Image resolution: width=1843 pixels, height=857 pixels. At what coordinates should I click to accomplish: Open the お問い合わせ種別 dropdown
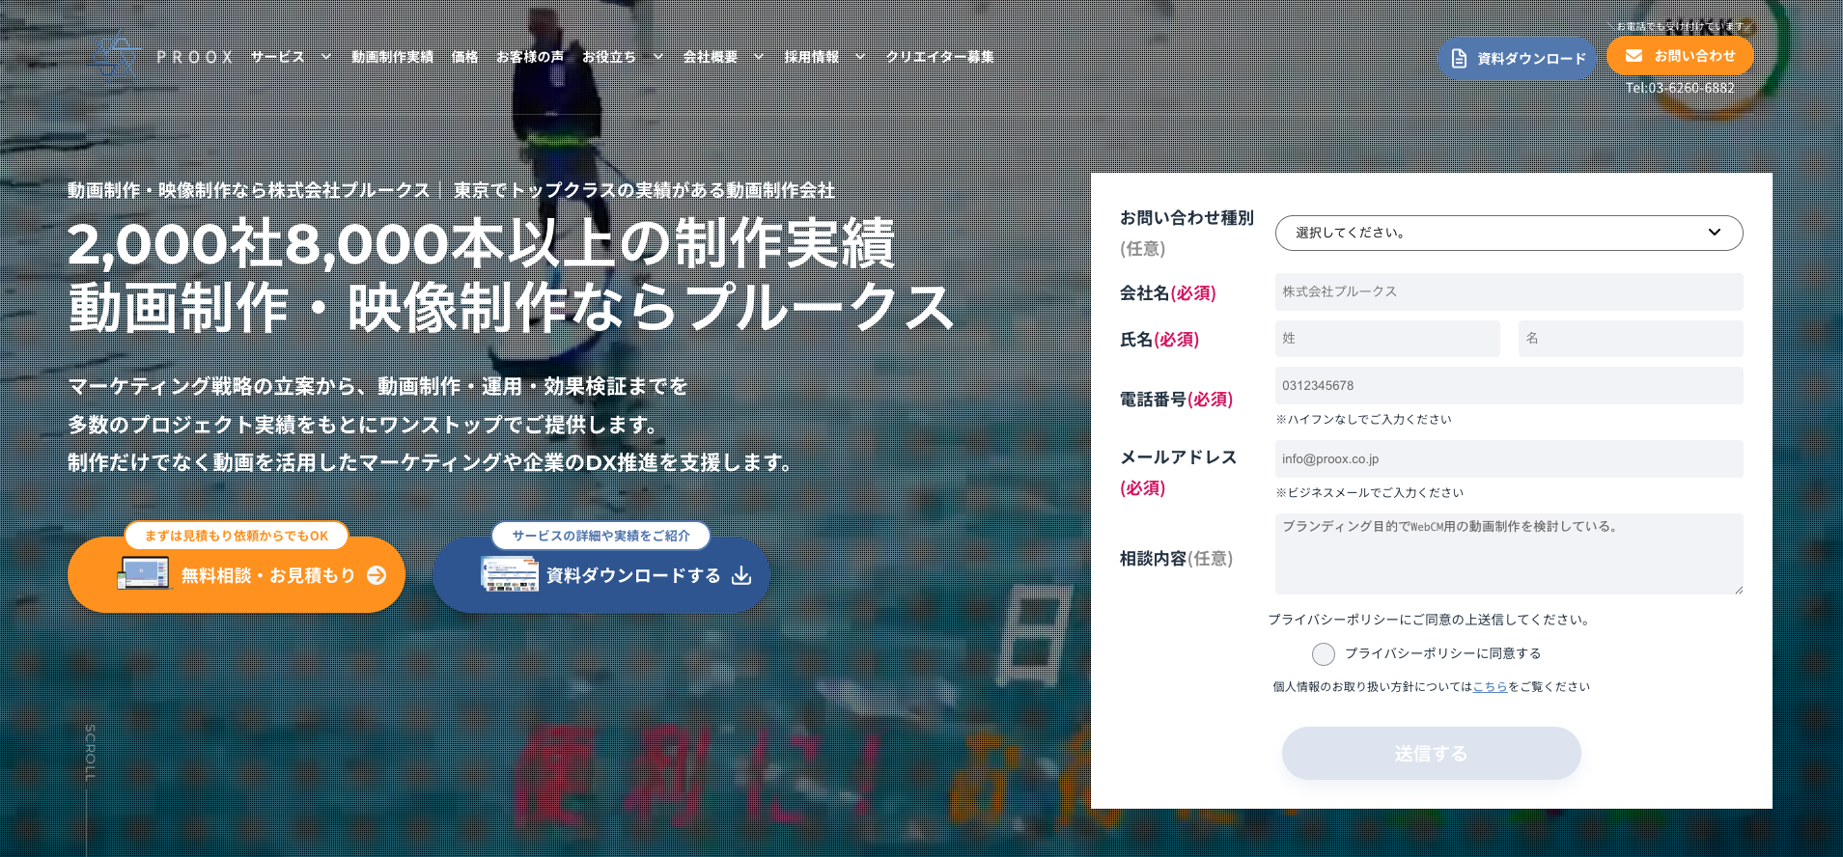tap(1509, 233)
